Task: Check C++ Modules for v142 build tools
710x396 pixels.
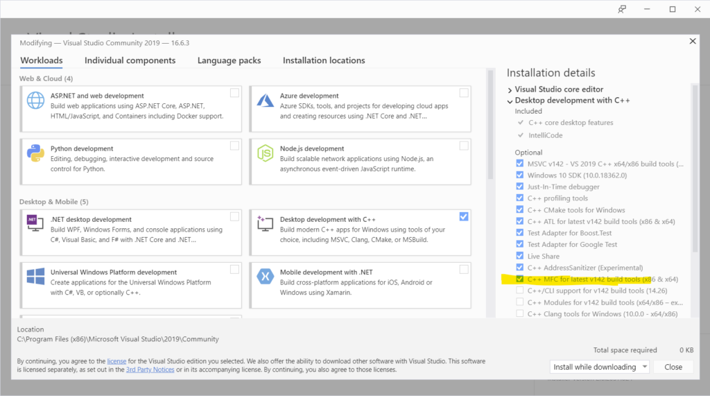Action: [x=520, y=302]
